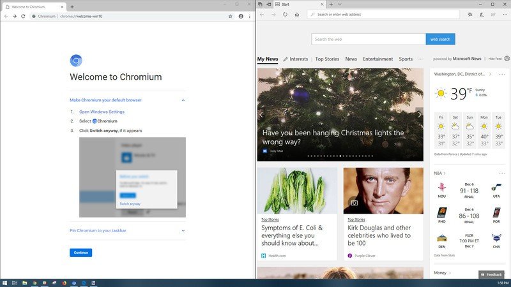The width and height of the screenshot is (511, 287).
Task: Open the Symptoms of E. Coli article
Action: click(292, 235)
